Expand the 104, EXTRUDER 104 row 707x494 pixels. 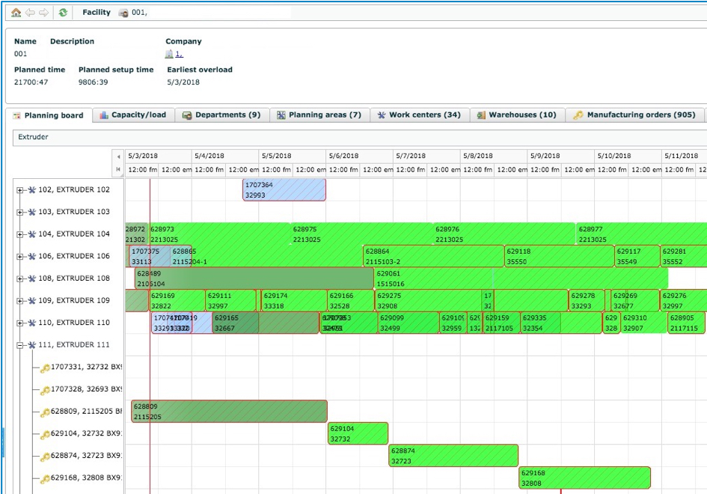(x=20, y=234)
